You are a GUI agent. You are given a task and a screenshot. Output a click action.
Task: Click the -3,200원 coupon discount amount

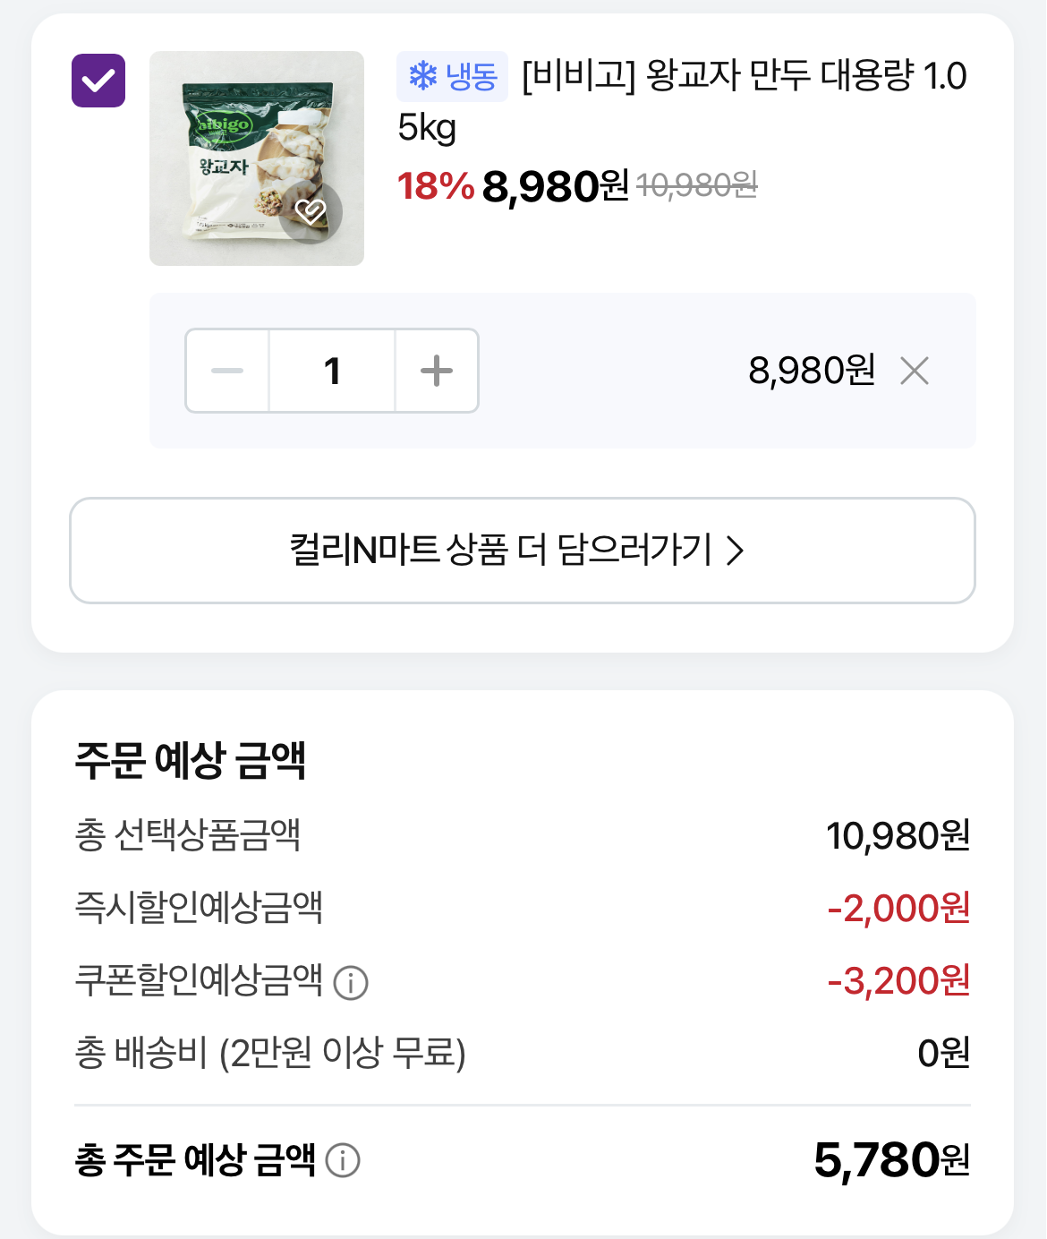(x=898, y=981)
